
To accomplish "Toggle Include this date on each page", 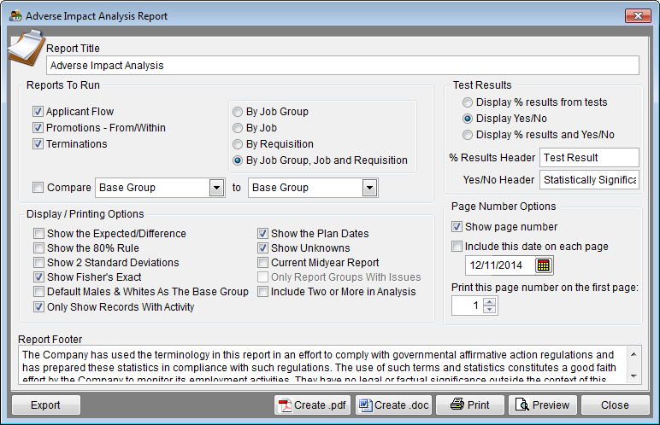I will pos(457,247).
